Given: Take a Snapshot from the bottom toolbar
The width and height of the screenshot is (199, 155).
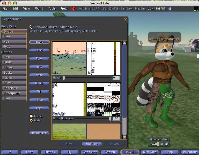Looking at the screenshot, I should pyautogui.click(x=90, y=152).
